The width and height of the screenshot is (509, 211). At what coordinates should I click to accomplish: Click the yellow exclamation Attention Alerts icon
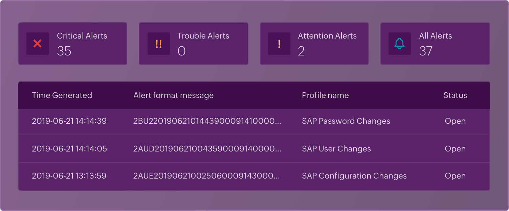coord(279,44)
